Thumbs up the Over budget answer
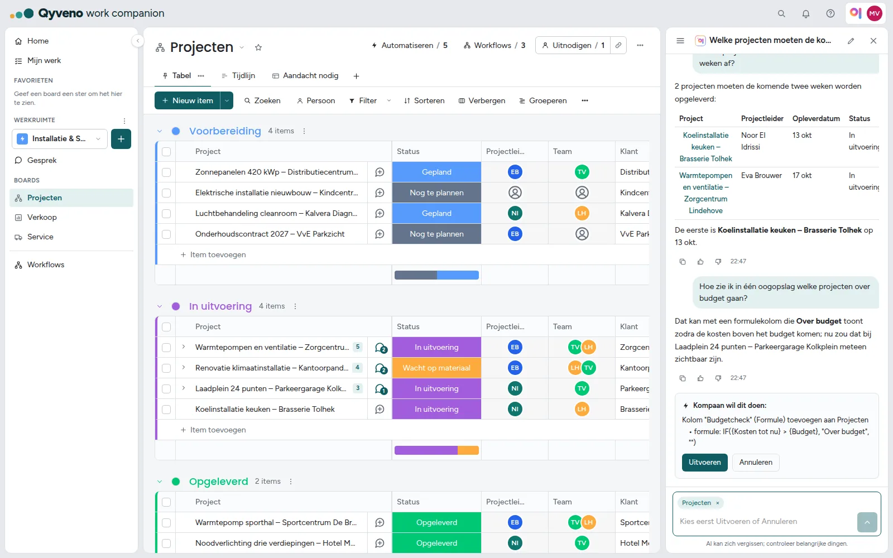 pyautogui.click(x=700, y=378)
